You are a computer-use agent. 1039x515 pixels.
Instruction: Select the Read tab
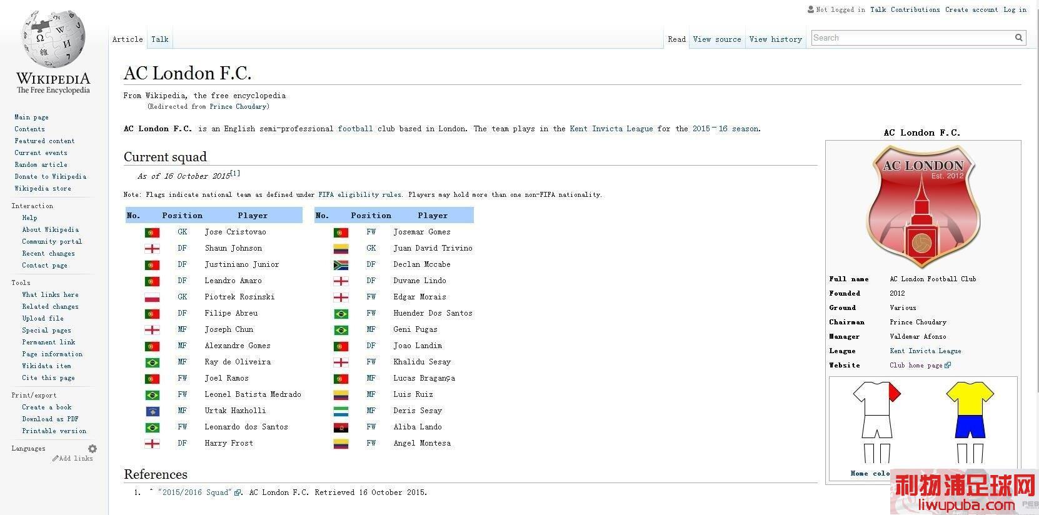[x=677, y=39]
